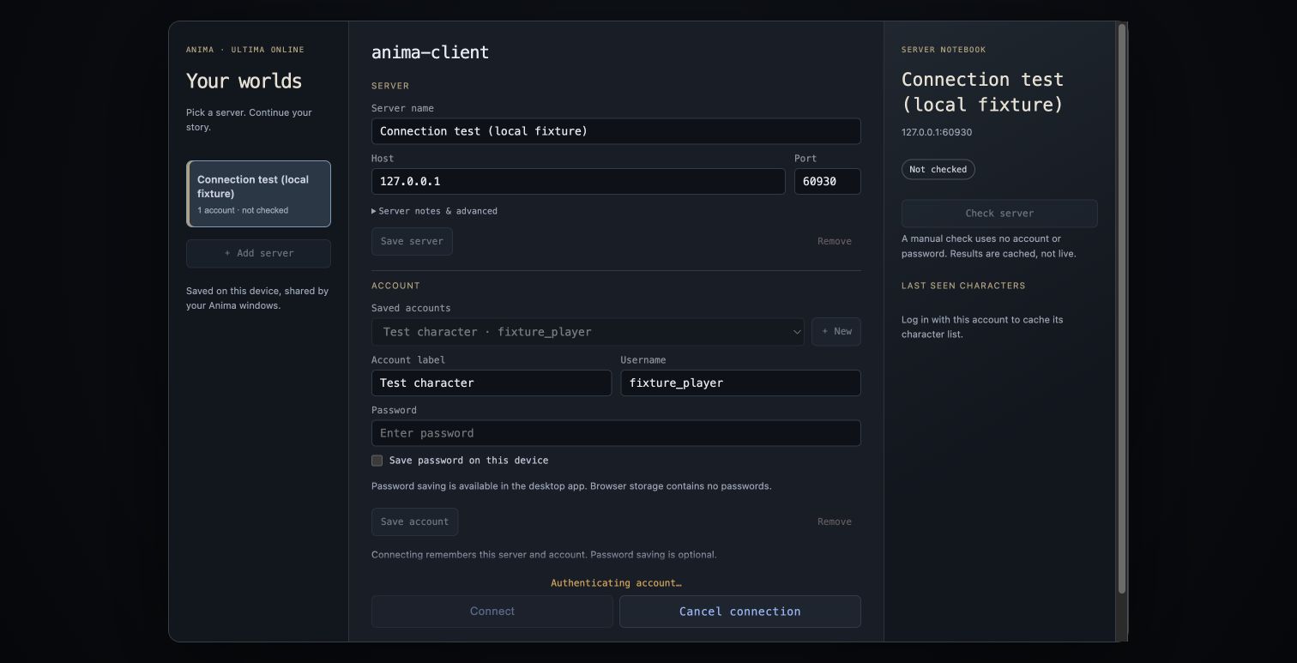
Task: Click the Save account button
Action: click(x=414, y=521)
